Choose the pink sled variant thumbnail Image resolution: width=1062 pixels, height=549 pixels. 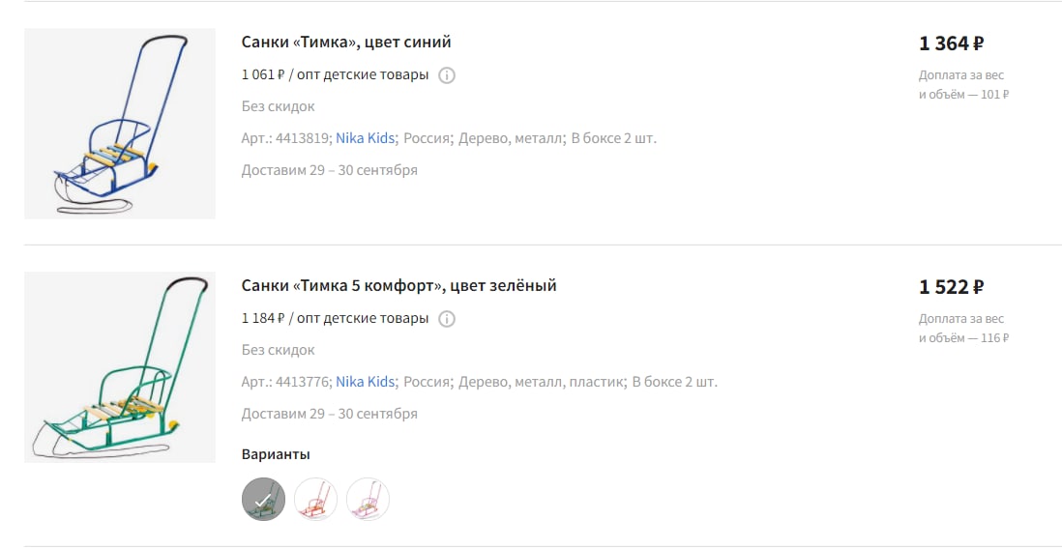(x=368, y=499)
